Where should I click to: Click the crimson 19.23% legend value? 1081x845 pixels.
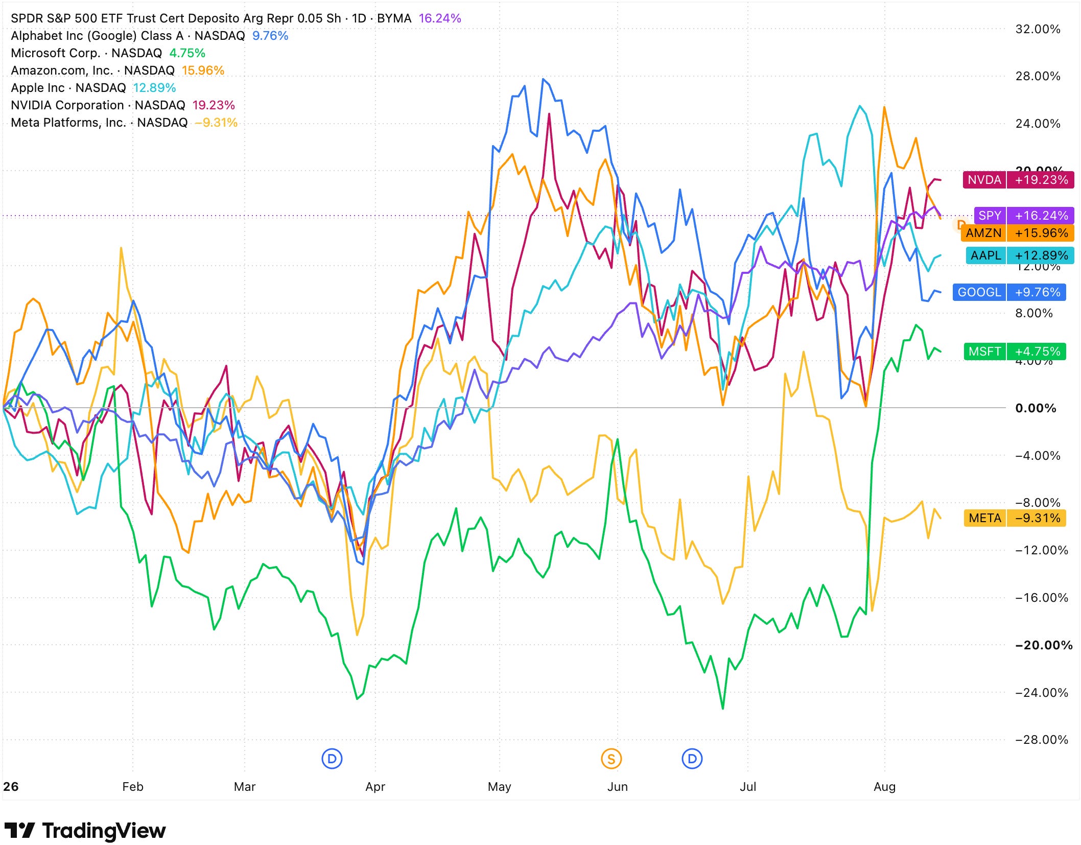214,105
